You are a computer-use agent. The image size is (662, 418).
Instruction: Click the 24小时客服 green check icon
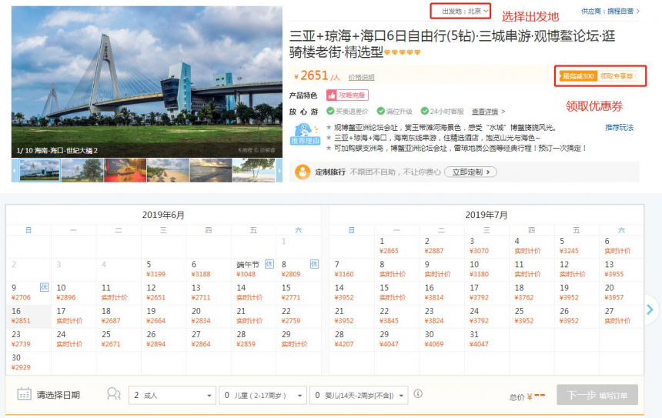tap(425, 111)
